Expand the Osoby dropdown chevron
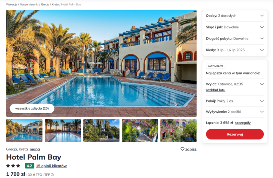Image resolution: width=273 pixels, height=178 pixels. [262, 16]
